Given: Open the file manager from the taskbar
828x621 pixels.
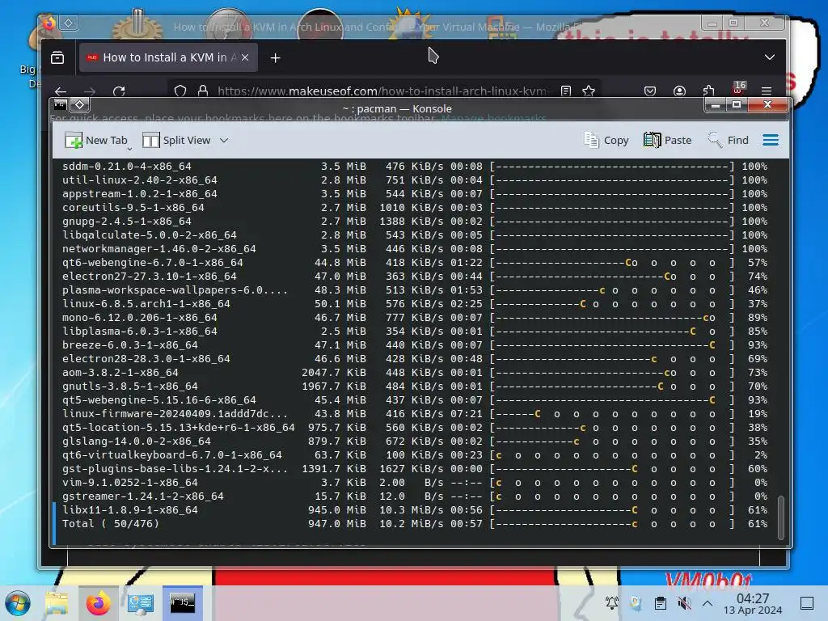Looking at the screenshot, I should [57, 603].
